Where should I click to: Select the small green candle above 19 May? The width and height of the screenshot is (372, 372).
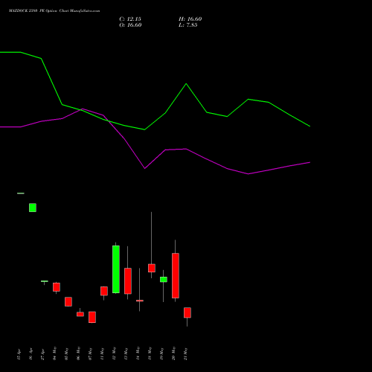click(x=164, y=279)
